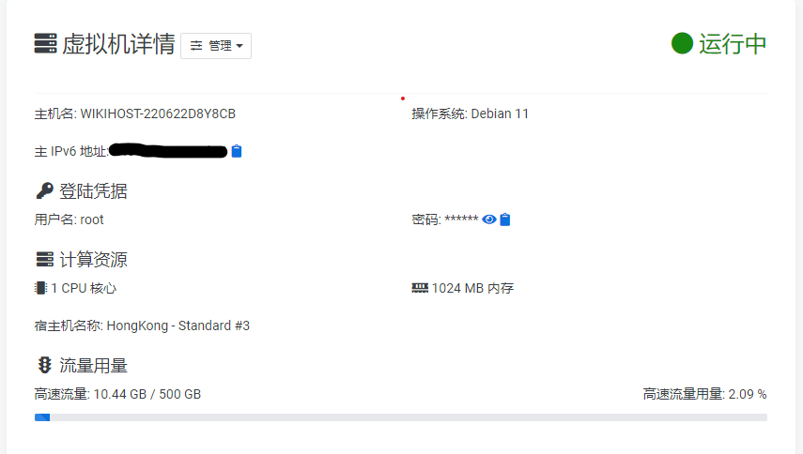This screenshot has height=454, width=803.
Task: Copy the password with clipboard icon
Action: (x=505, y=219)
